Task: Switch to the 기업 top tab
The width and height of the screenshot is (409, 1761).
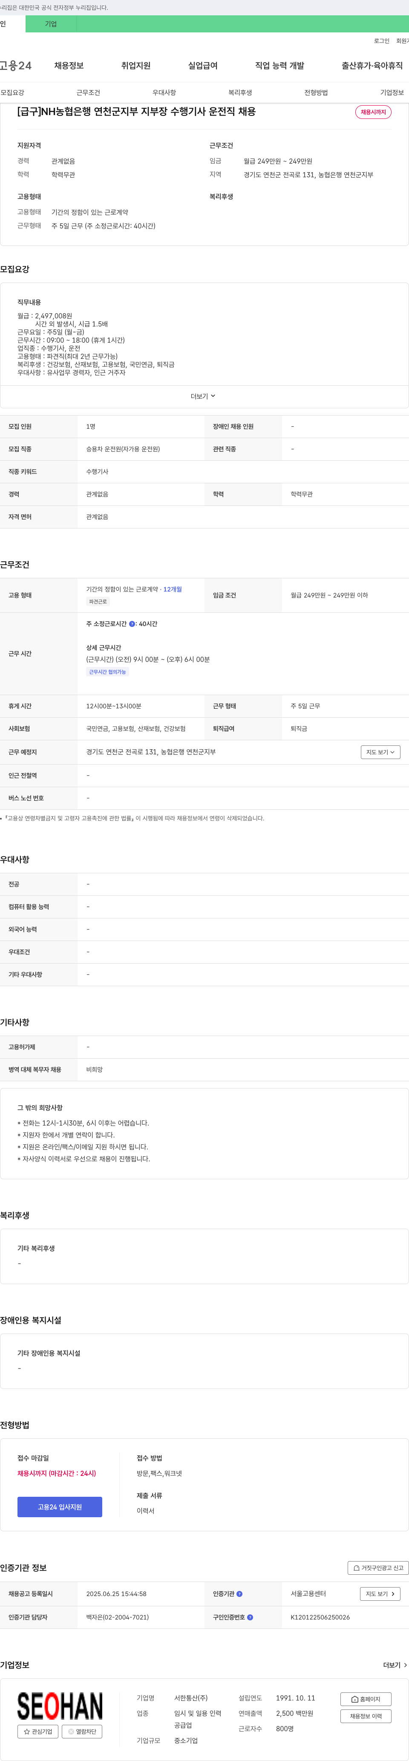Action: click(x=51, y=24)
